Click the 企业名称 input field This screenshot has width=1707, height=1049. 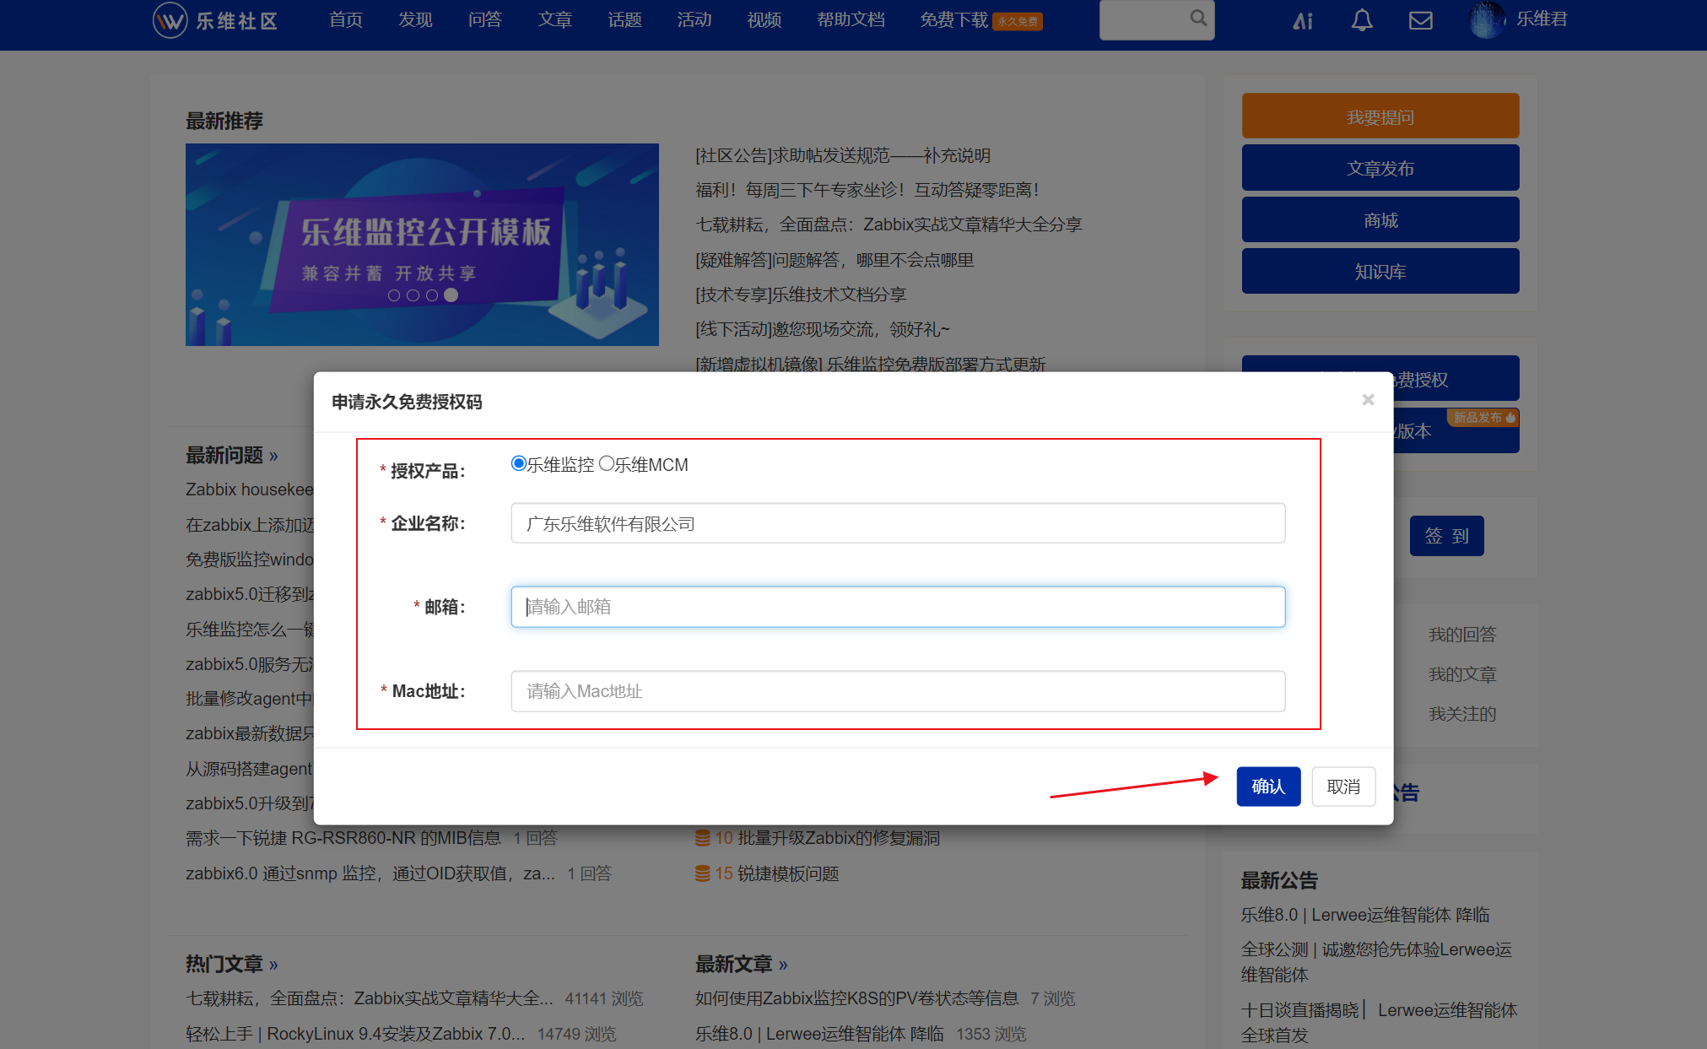(x=898, y=523)
